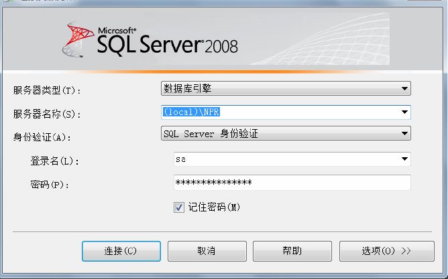Click the 服务器名称(S): label
This screenshot has height=279, width=448.
click(x=47, y=114)
